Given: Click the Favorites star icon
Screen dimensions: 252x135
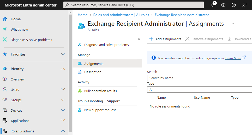Looking at the screenshot, I should tap(5, 54).
